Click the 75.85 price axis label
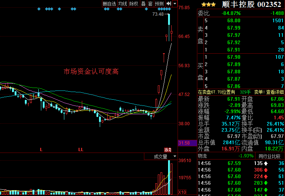The height and width of the screenshot is (196, 285). coord(184,8)
